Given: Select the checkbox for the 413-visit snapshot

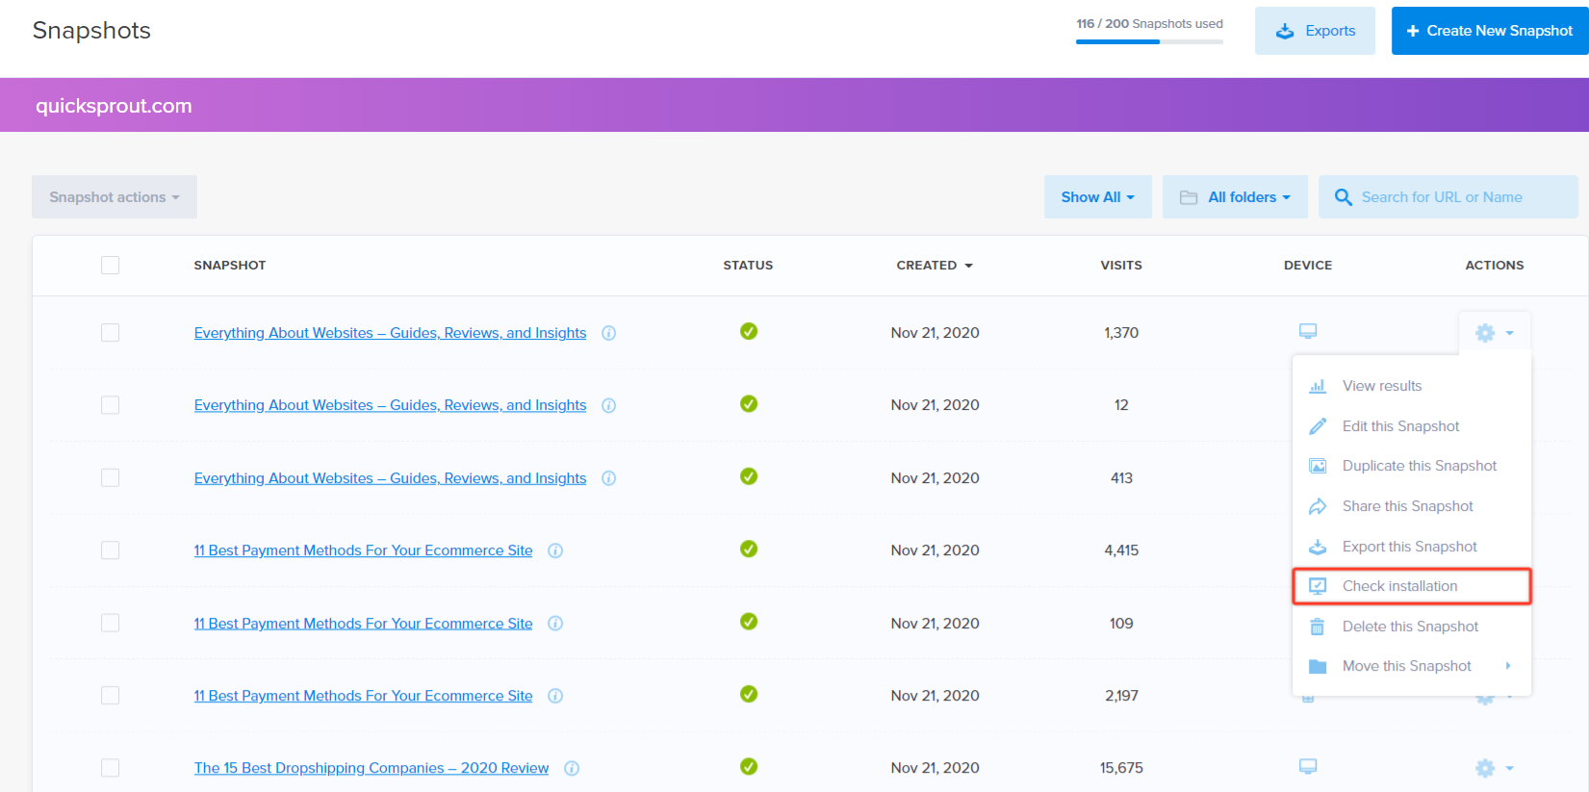Looking at the screenshot, I should click(111, 478).
